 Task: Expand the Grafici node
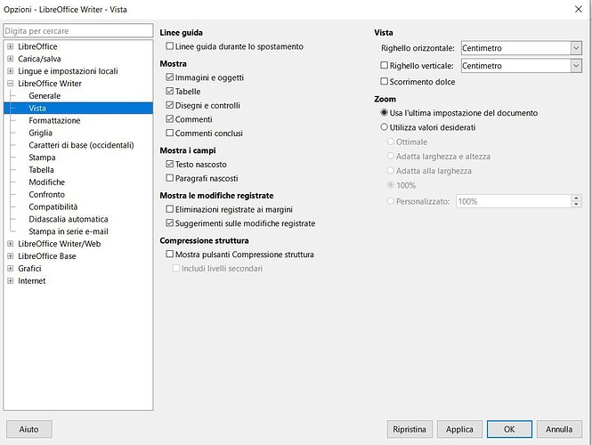click(x=11, y=269)
